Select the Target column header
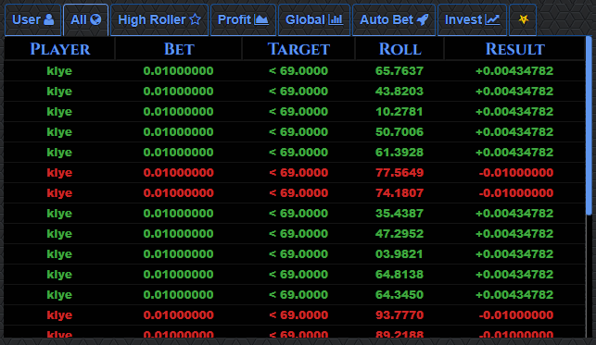This screenshot has width=596, height=345. tap(298, 49)
